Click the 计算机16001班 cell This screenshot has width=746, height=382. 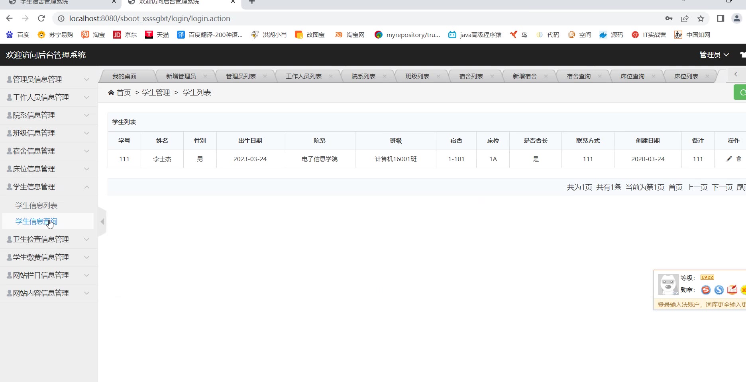[x=396, y=159]
